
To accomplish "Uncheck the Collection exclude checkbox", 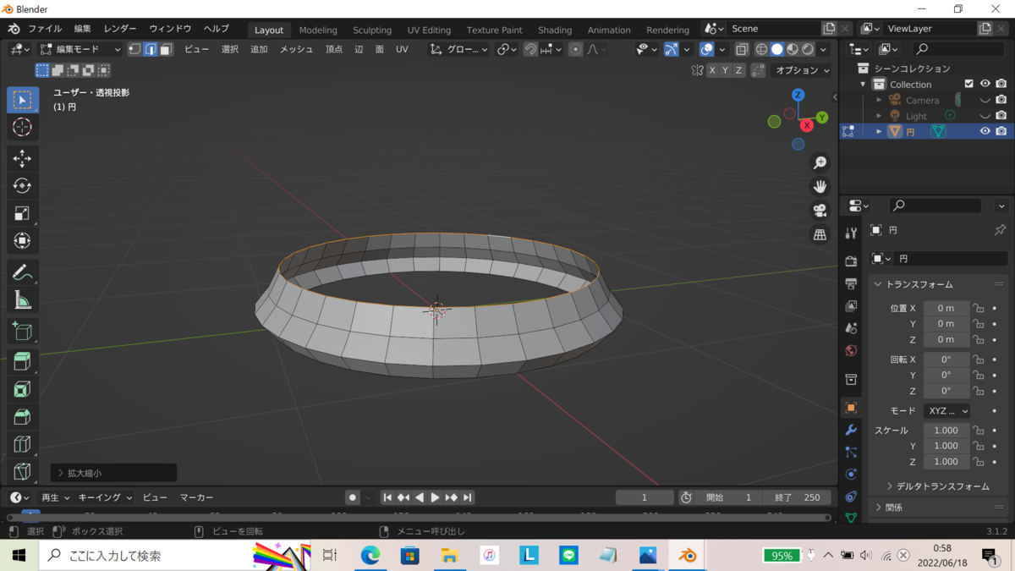I will coord(969,84).
